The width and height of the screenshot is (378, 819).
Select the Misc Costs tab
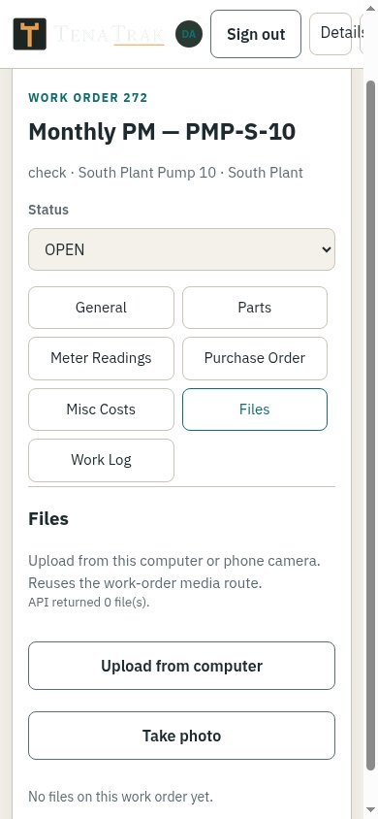tap(101, 409)
